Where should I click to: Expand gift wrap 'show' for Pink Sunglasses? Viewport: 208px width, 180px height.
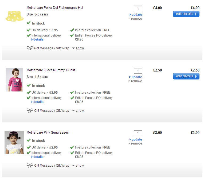point(80,166)
